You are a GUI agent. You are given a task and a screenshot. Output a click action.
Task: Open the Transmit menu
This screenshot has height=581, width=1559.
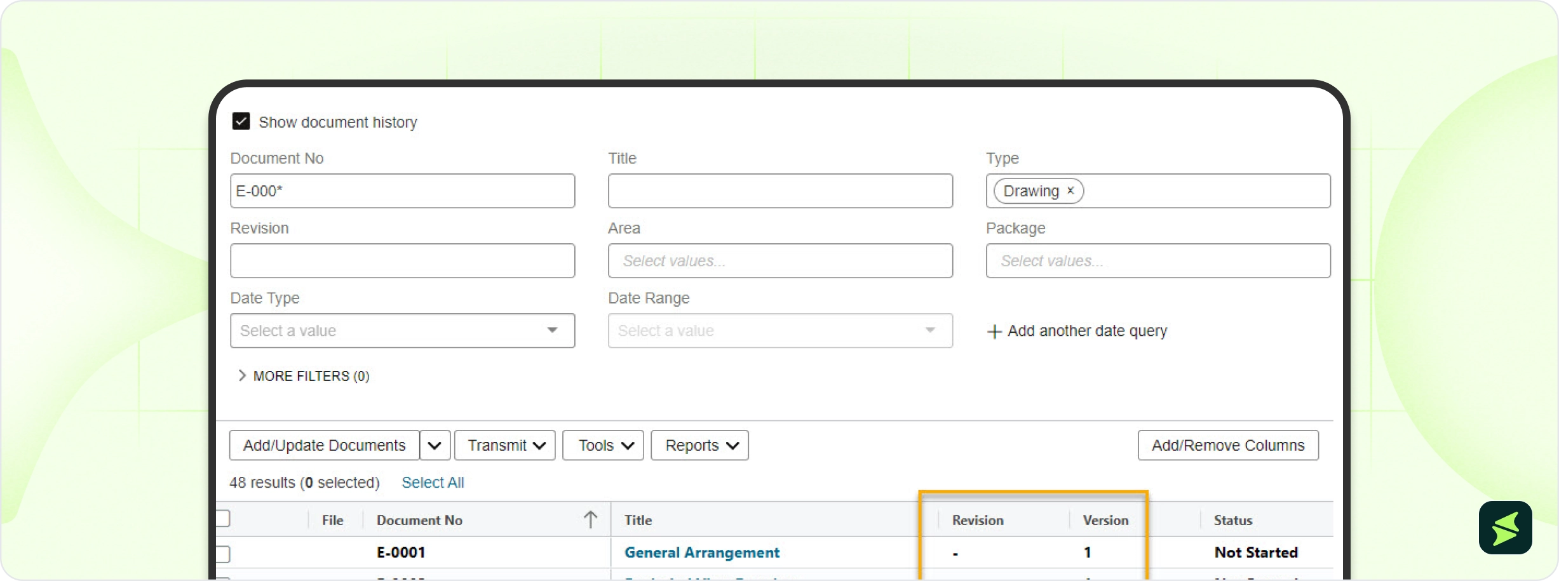pos(505,445)
